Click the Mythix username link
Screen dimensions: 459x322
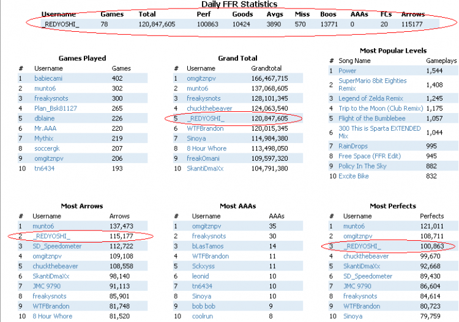(x=44, y=139)
